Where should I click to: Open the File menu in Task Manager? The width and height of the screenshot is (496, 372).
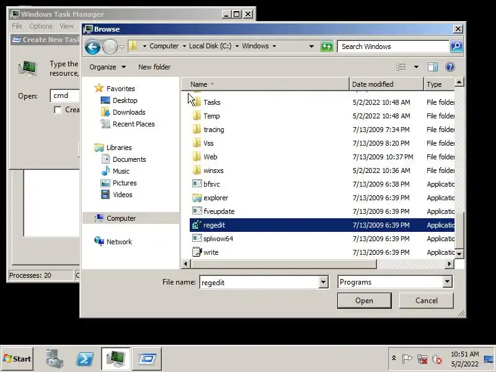(17, 26)
